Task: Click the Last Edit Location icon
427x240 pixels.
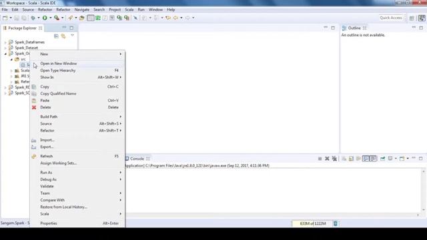Action: click(x=168, y=18)
